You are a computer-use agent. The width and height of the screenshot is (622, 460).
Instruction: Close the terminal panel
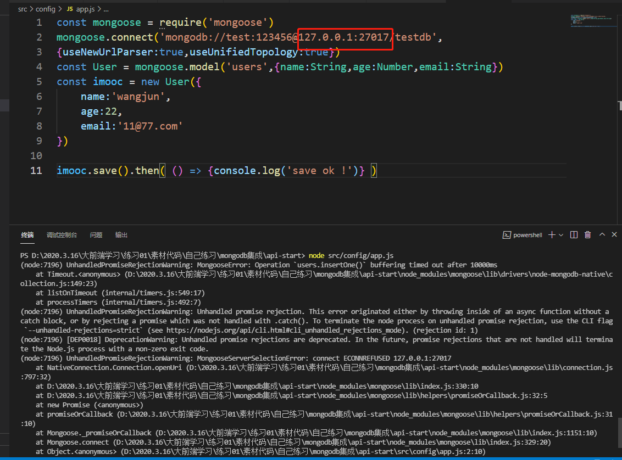614,234
